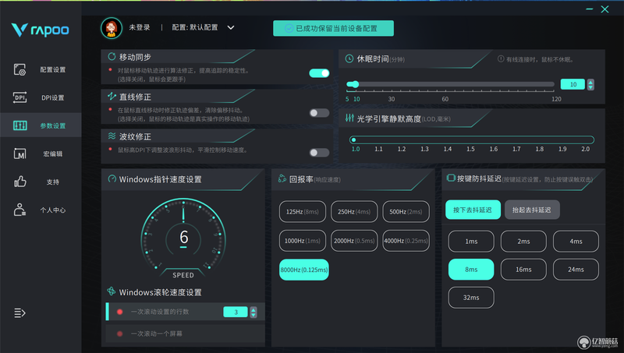
Task: Click the pointer speed dial
Action: pyautogui.click(x=183, y=239)
